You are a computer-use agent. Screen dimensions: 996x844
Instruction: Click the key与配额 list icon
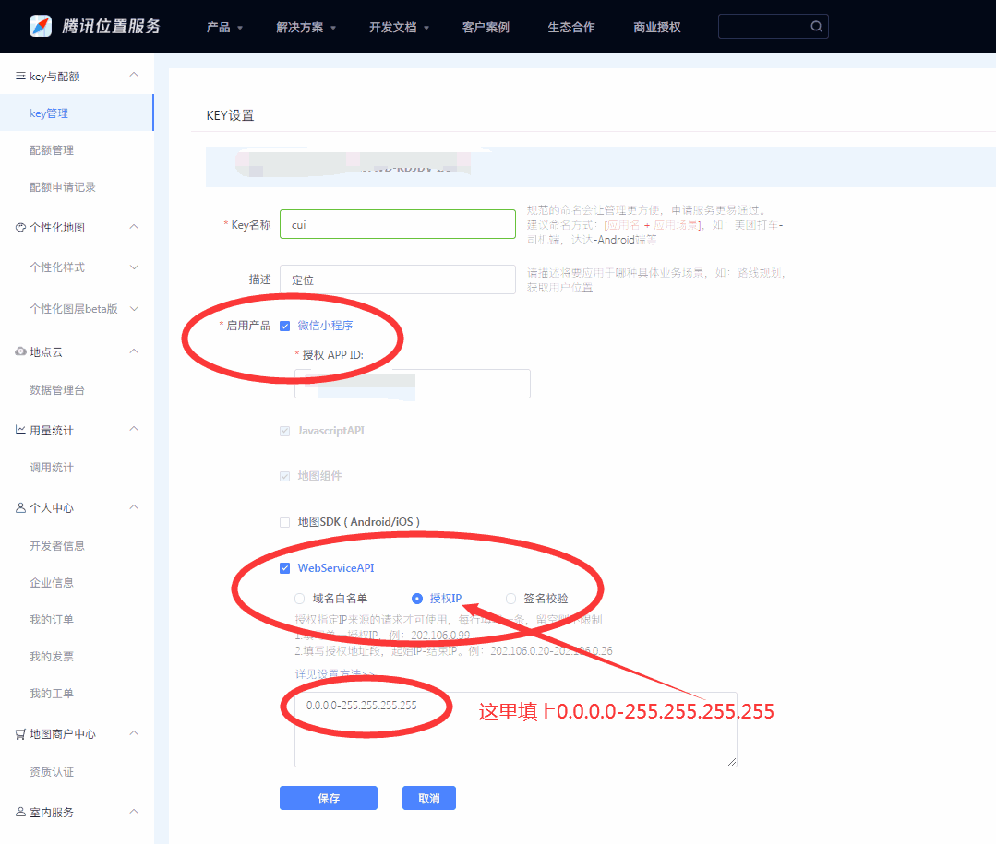point(20,76)
